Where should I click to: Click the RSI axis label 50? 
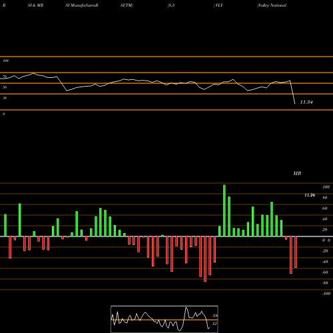5,87
